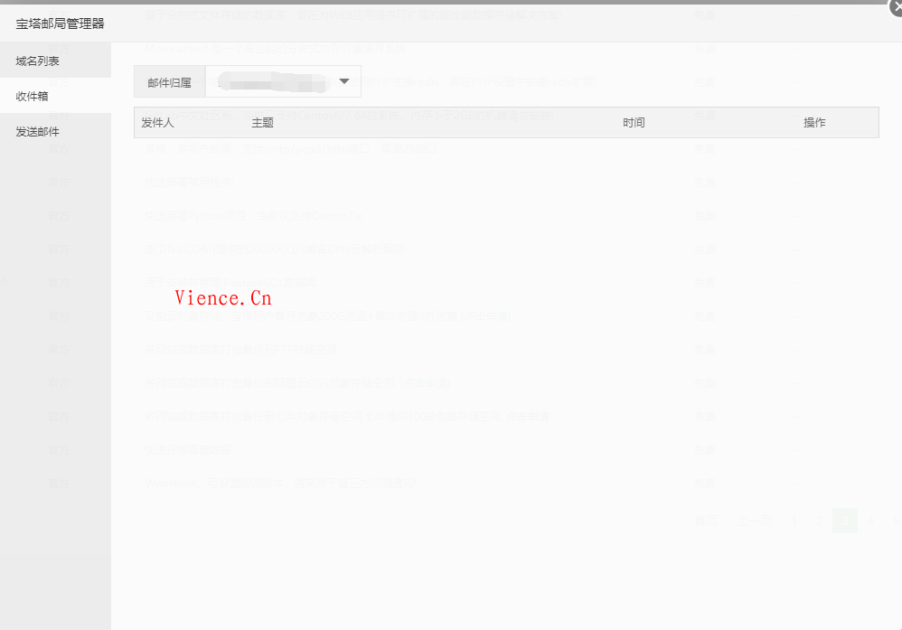The width and height of the screenshot is (902, 630).
Task: Go to page 4 in pagination
Action: [x=871, y=521]
